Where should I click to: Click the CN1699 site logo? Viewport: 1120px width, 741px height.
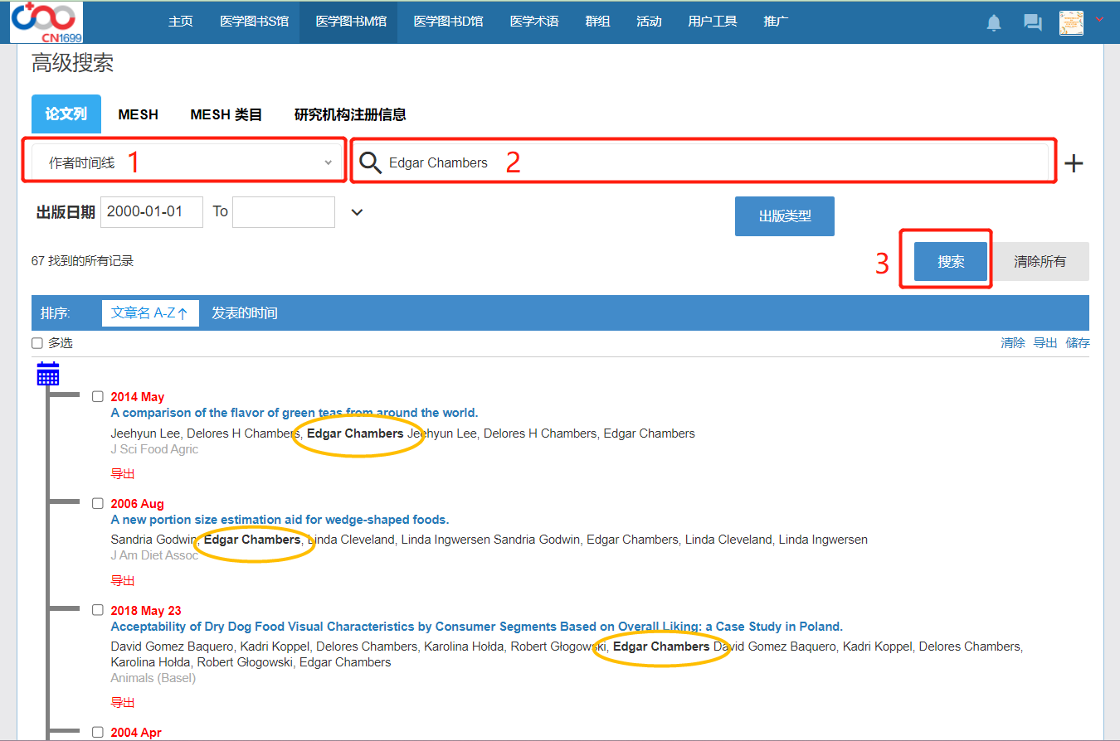46,22
